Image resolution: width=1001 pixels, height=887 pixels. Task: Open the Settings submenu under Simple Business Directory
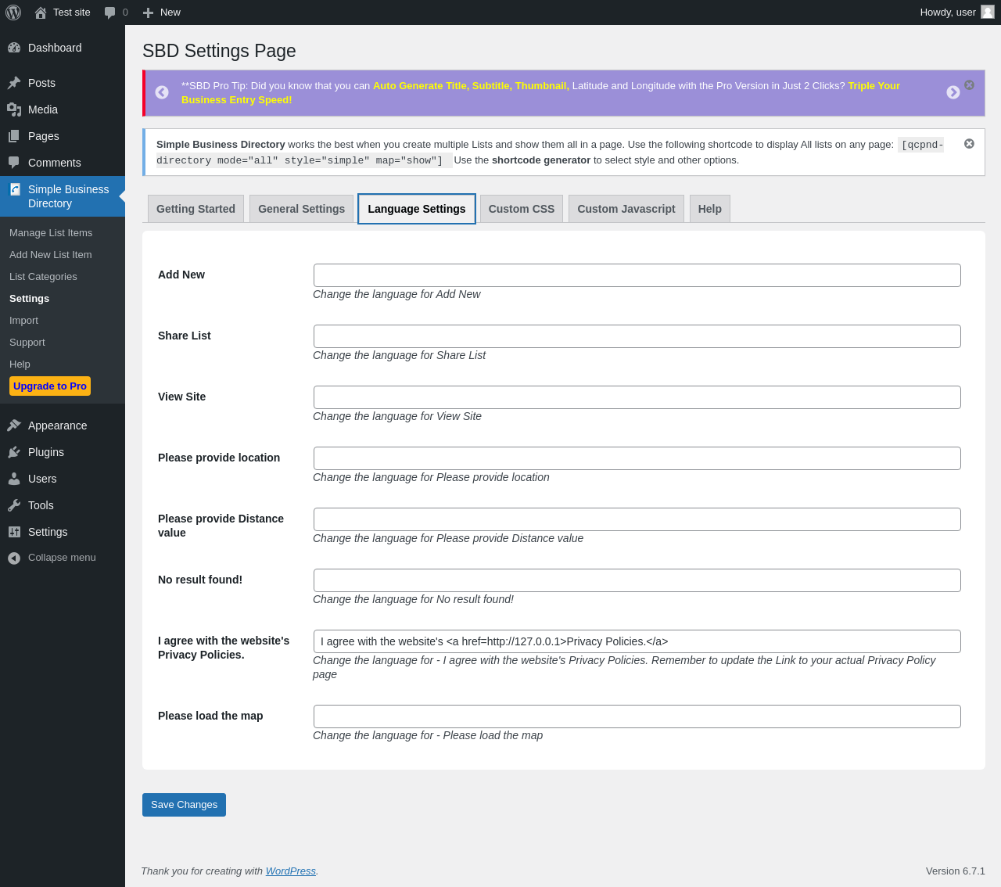tap(30, 299)
